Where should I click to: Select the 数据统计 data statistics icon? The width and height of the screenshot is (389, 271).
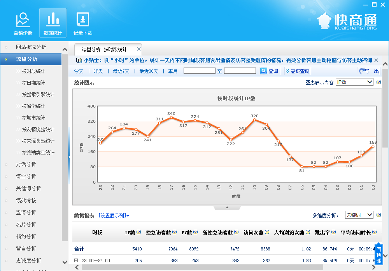[x=53, y=23]
